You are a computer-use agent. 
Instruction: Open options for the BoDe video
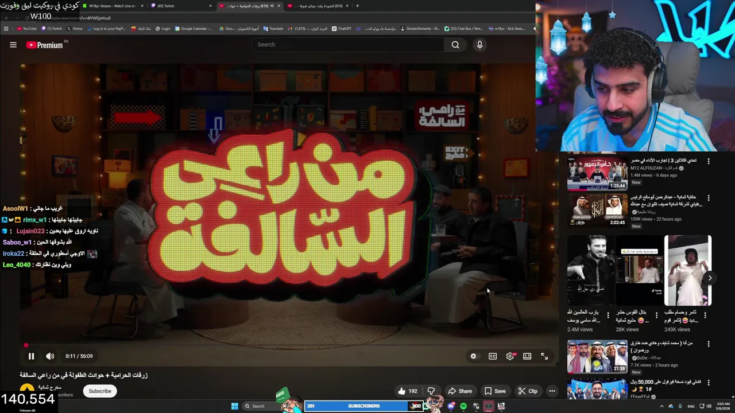pyautogui.click(x=709, y=344)
